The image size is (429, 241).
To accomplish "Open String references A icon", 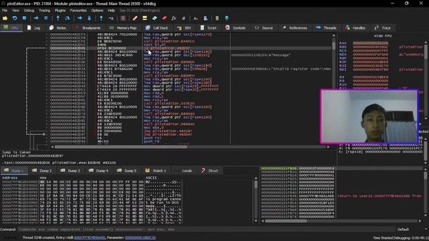I will coord(196,18).
